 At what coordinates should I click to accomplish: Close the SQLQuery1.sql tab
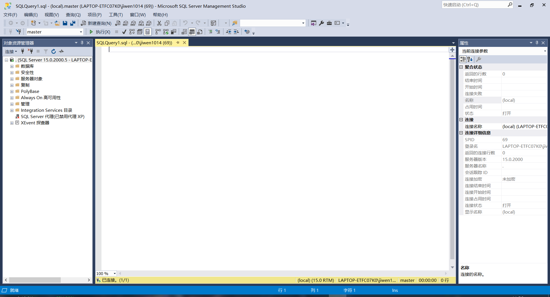[x=184, y=43]
